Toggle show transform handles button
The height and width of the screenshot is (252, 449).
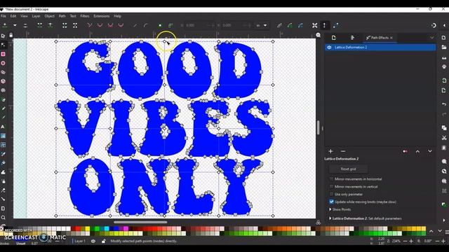(315, 25)
